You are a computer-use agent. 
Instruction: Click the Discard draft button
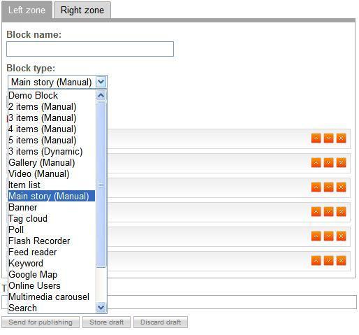click(x=161, y=322)
